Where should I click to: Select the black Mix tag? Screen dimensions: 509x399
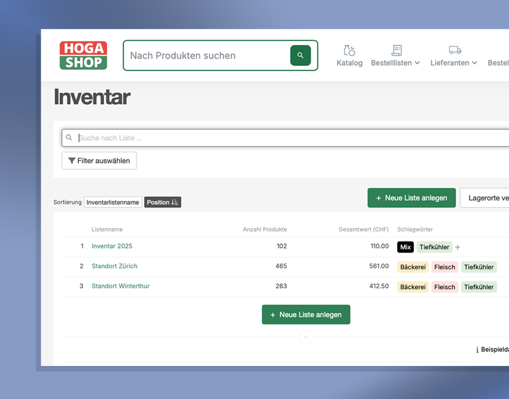tap(405, 247)
